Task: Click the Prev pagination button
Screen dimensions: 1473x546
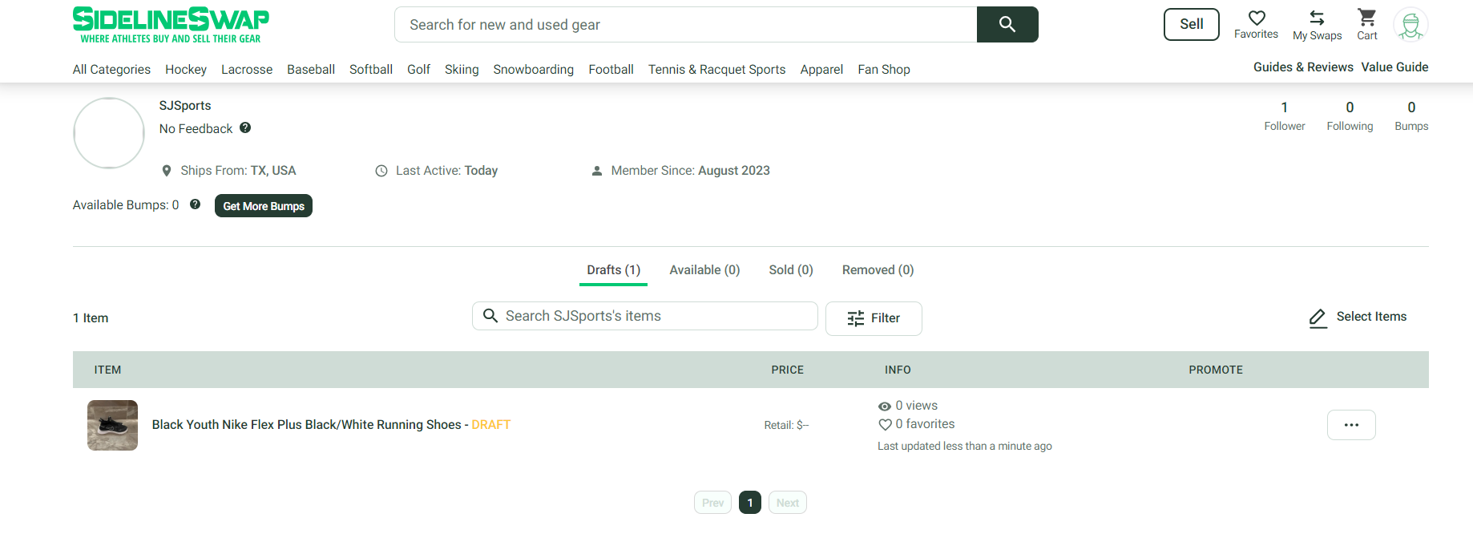Action: click(x=712, y=503)
